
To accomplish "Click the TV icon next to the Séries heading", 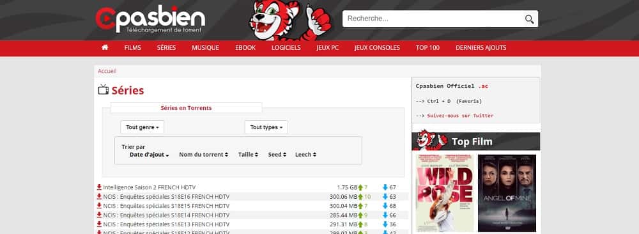I will 103,90.
